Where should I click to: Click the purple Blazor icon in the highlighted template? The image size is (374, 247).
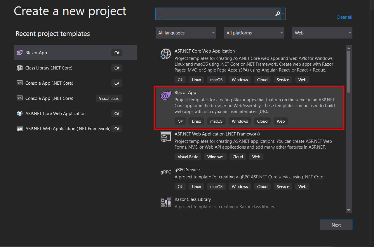click(x=166, y=95)
